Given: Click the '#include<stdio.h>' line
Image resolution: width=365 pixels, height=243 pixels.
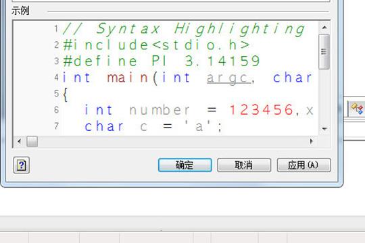Looking at the screenshot, I should click(x=156, y=45).
